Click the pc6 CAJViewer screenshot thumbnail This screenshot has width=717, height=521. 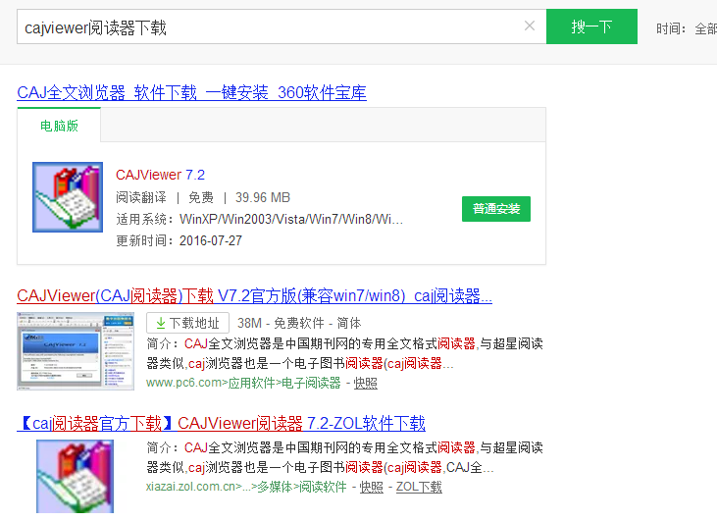[76, 351]
